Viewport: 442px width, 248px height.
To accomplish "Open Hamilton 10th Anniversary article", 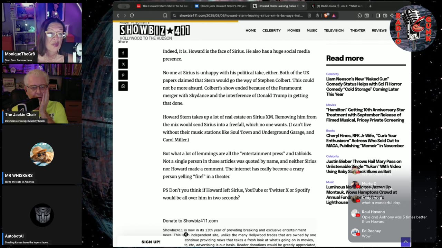I will pyautogui.click(x=365, y=115).
